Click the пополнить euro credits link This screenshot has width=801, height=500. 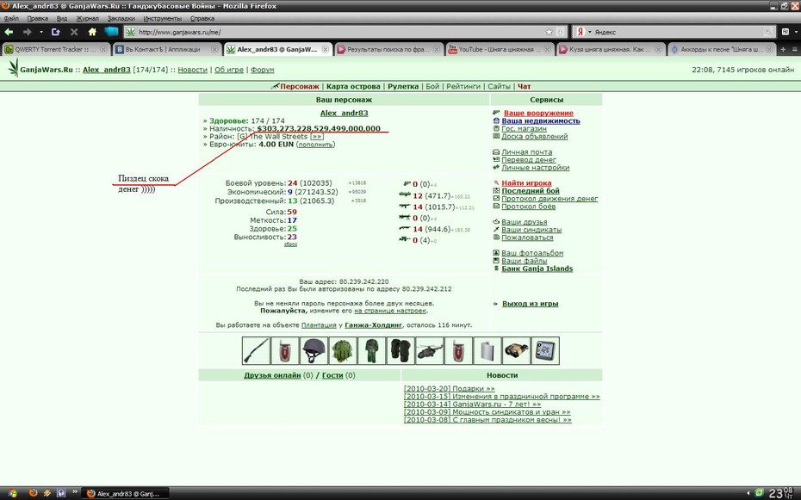316,145
